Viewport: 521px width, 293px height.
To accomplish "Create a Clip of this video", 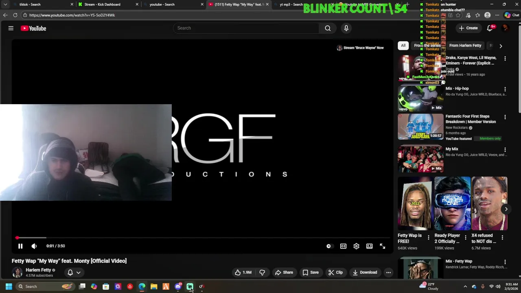I will [x=335, y=272].
